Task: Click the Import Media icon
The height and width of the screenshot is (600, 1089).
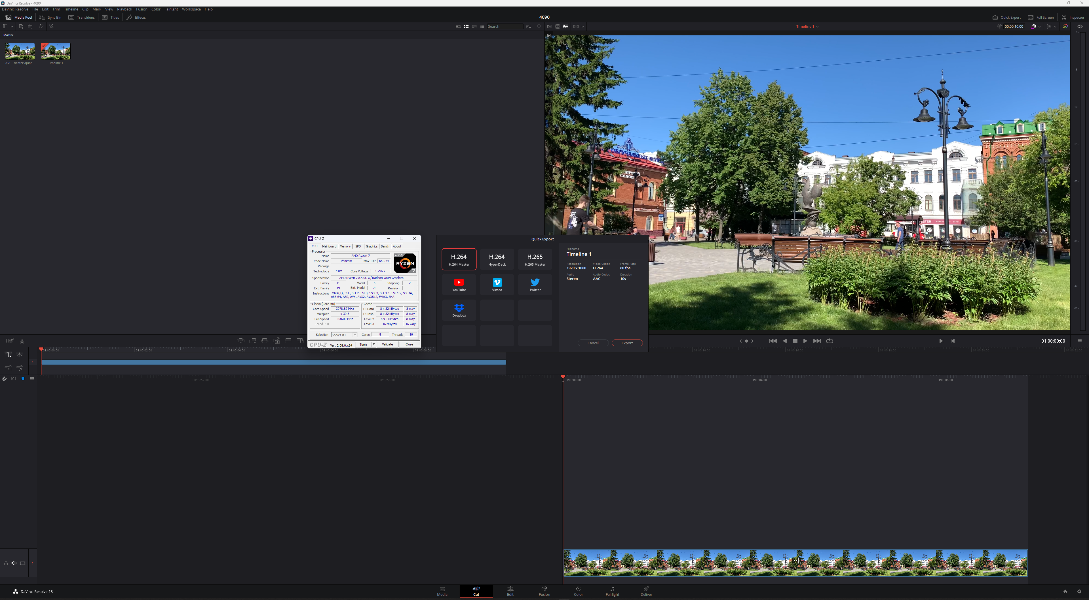Action: [x=21, y=26]
